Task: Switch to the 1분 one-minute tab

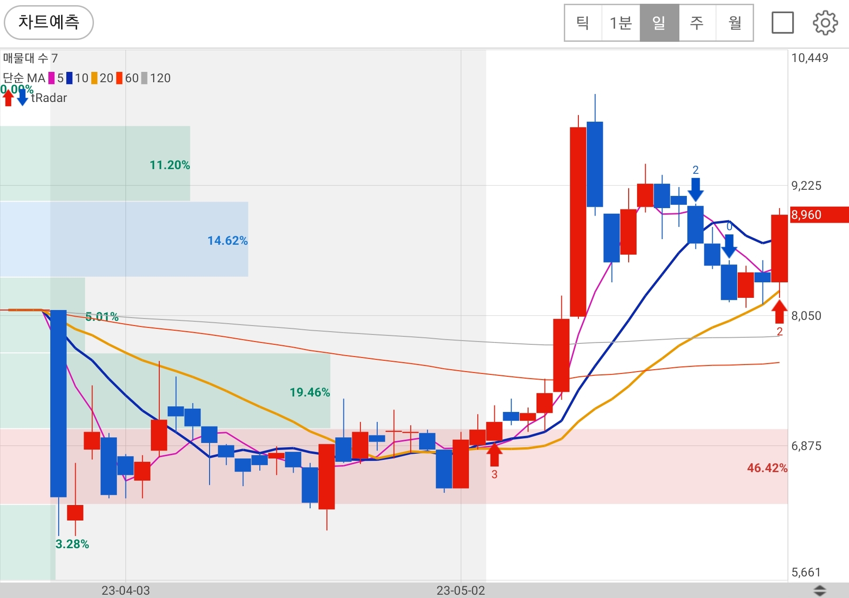Action: (x=621, y=23)
